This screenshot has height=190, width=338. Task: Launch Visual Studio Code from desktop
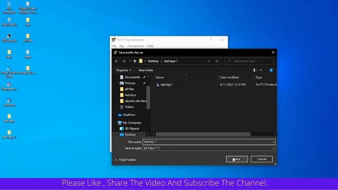click(x=9, y=72)
